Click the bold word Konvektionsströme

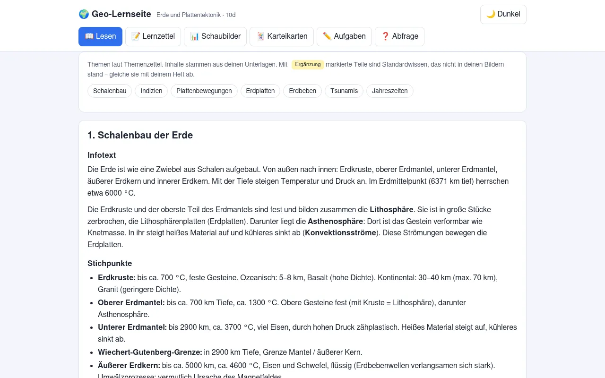[x=340, y=232]
